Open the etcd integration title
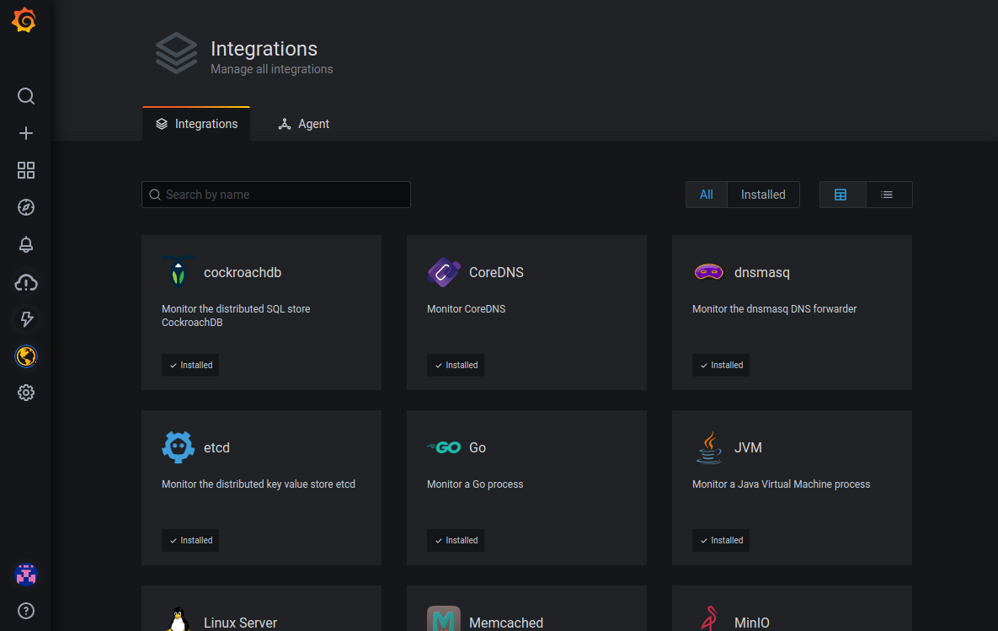This screenshot has height=631, width=998. [216, 447]
